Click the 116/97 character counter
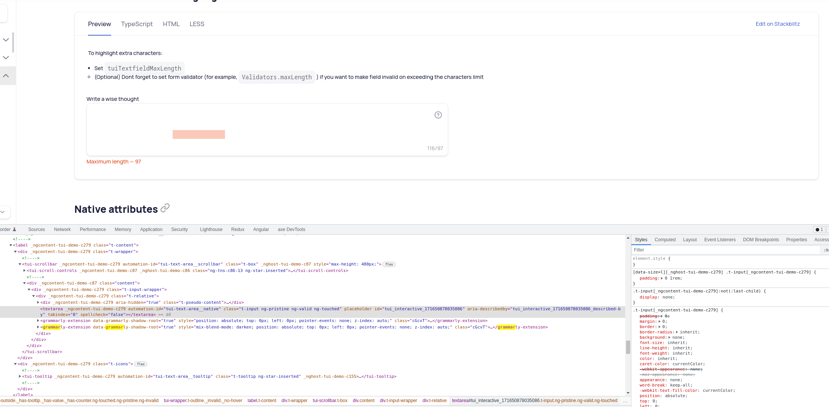This screenshot has height=407, width=829. click(435, 148)
